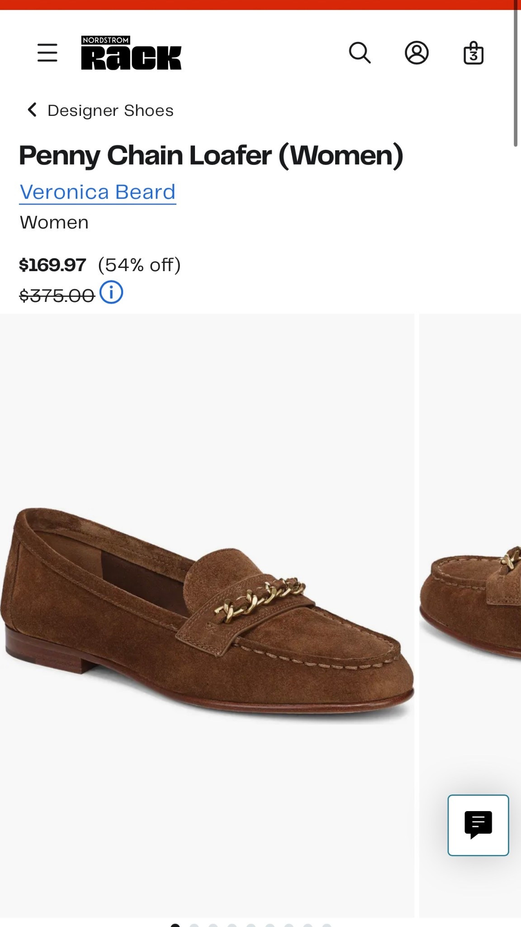
Task: Tap the main brown suede loafer image
Action: pos(207,616)
